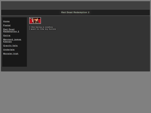Navigate to the Gravity falls link
This screenshot has width=151, height=113.
click(x=11, y=46)
